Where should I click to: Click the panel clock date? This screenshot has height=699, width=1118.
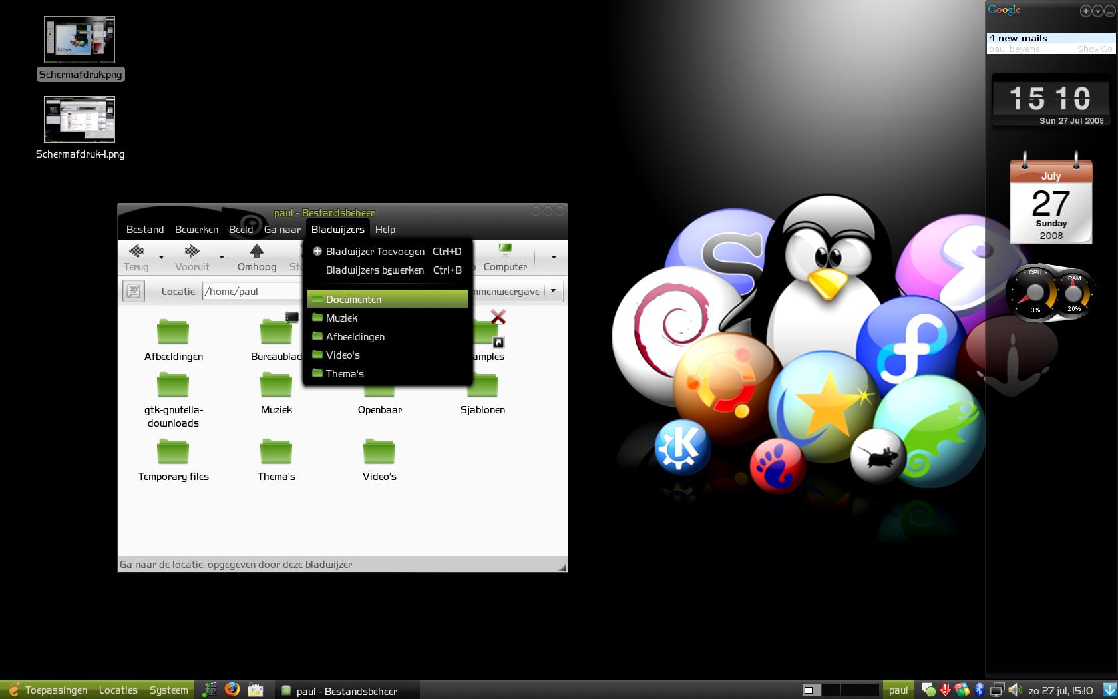click(x=1061, y=690)
